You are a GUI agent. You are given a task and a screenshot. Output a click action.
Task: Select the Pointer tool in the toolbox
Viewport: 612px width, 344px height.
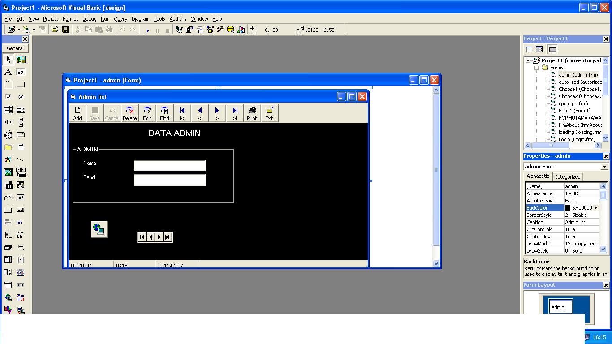[8, 59]
